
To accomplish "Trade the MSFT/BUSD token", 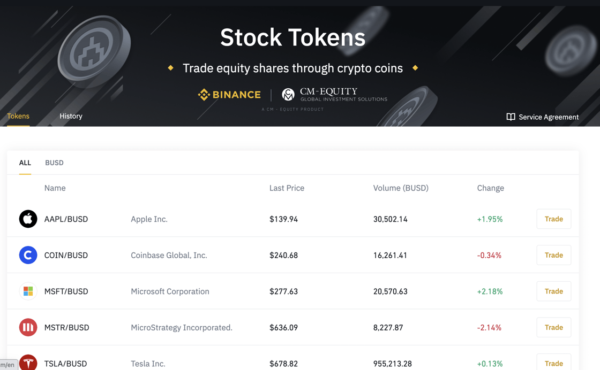I will 554,291.
